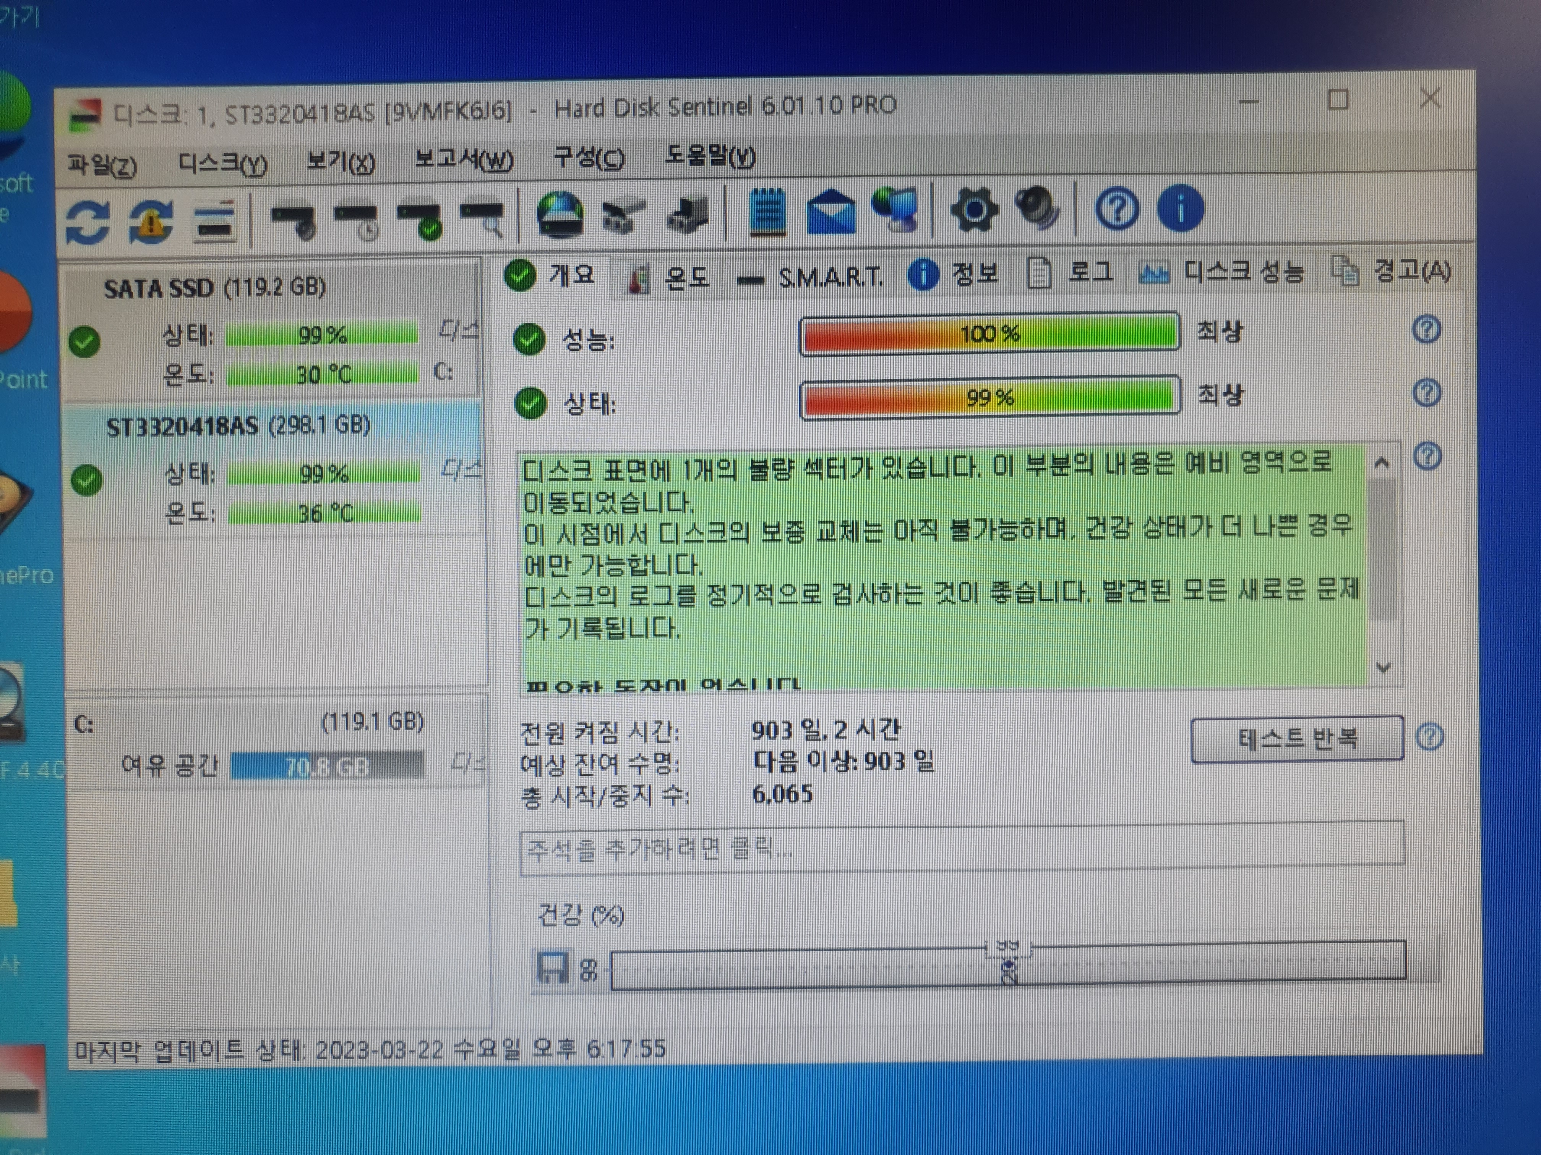The image size is (1541, 1155).
Task: Click the globe with monitor icon
Action: point(897,210)
